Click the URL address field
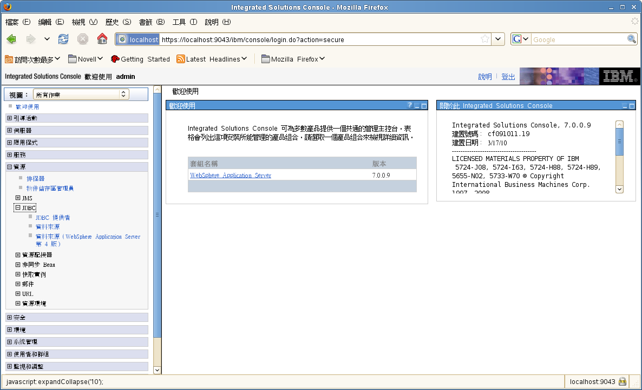642x390 pixels. pos(319,39)
